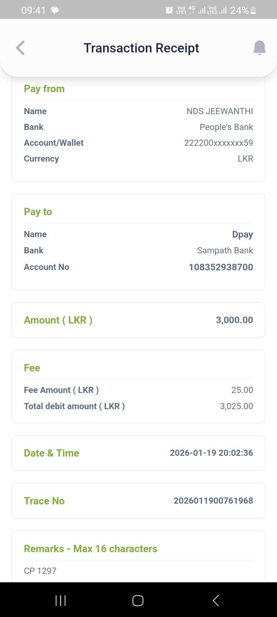The width and height of the screenshot is (277, 617).
Task: Tap the masked account 222200xxxxxxx59
Action: coord(219,143)
